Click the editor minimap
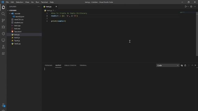The height and width of the screenshot is (111, 198). point(187,12)
